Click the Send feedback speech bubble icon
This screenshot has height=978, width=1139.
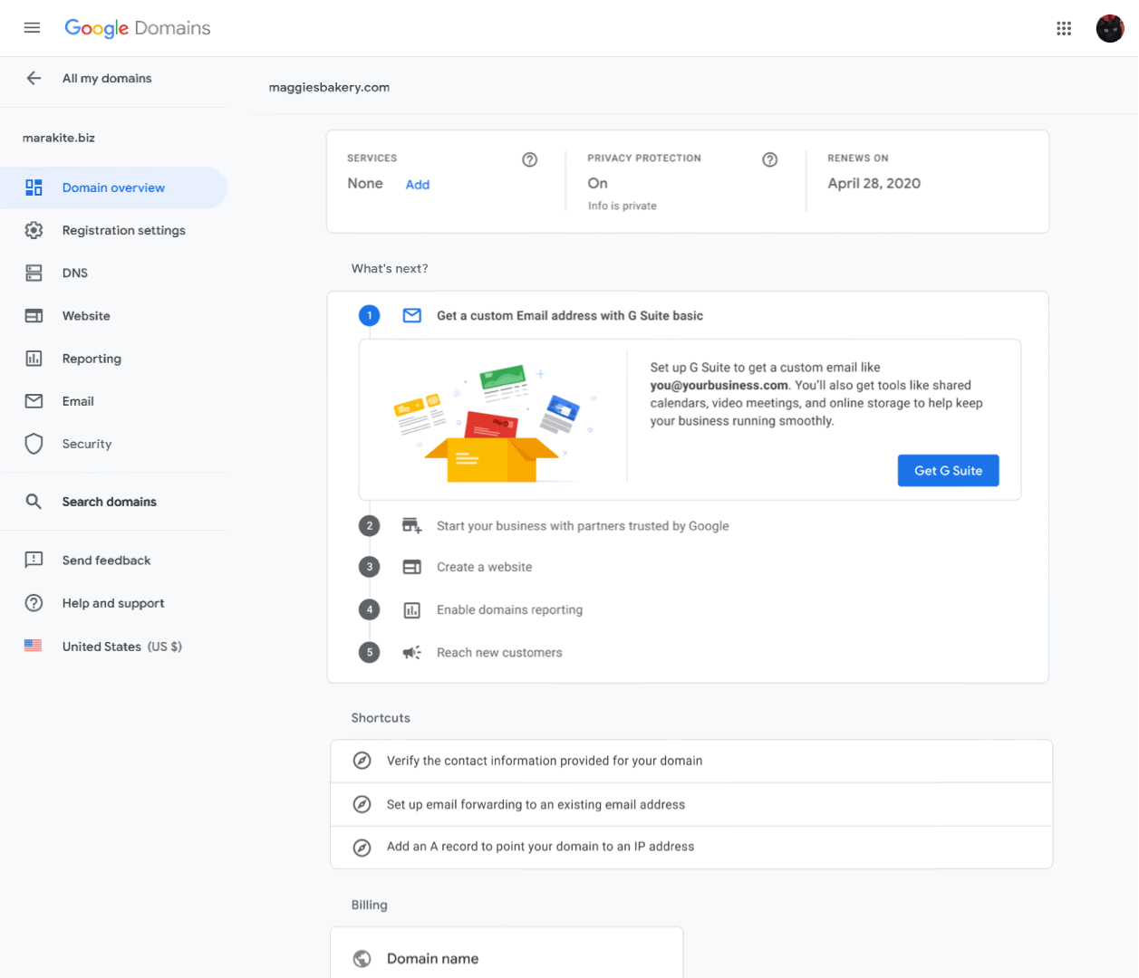point(34,561)
